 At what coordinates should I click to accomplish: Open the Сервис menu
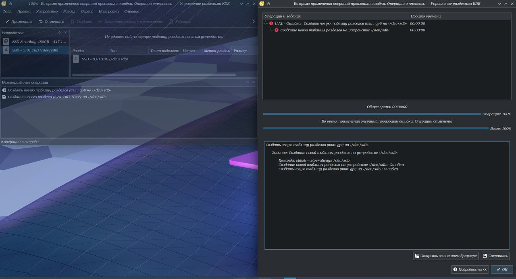click(87, 11)
